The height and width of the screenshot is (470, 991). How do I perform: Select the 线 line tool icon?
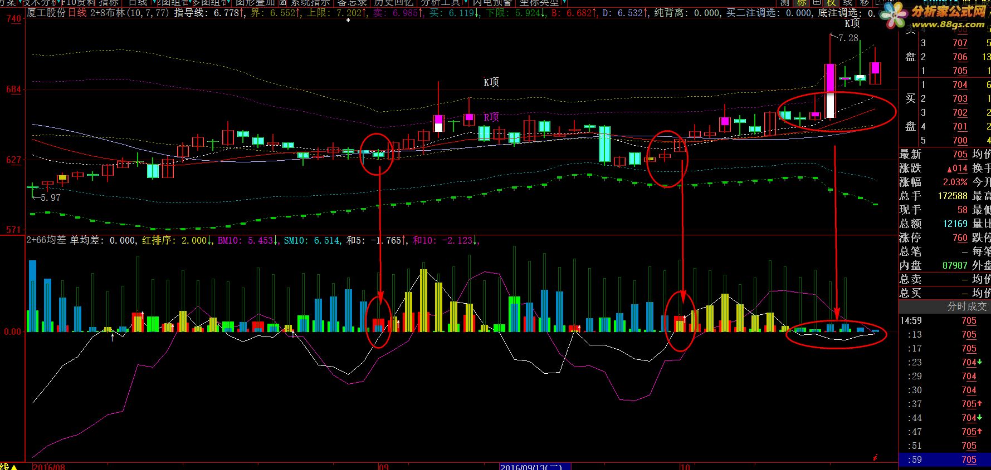coord(847,3)
